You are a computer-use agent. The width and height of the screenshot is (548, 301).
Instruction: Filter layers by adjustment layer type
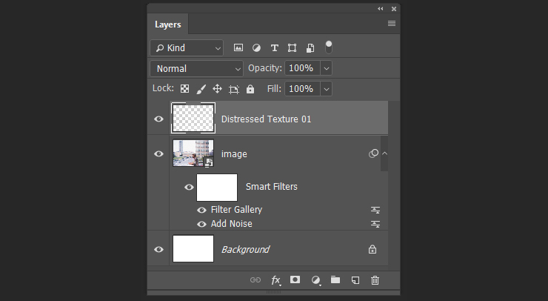click(x=256, y=48)
